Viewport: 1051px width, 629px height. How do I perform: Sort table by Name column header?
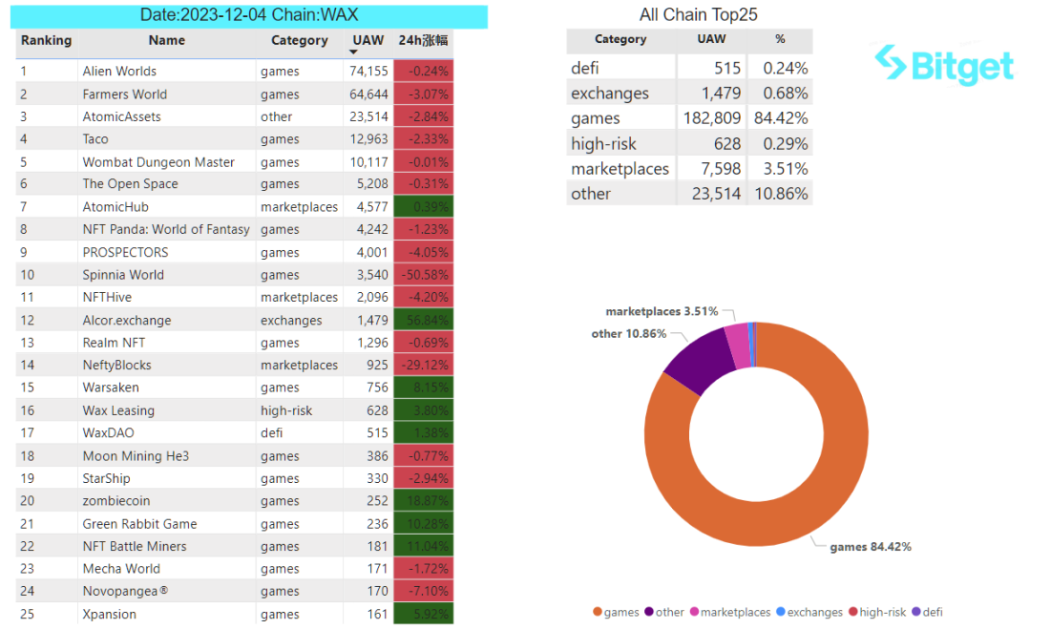point(166,40)
